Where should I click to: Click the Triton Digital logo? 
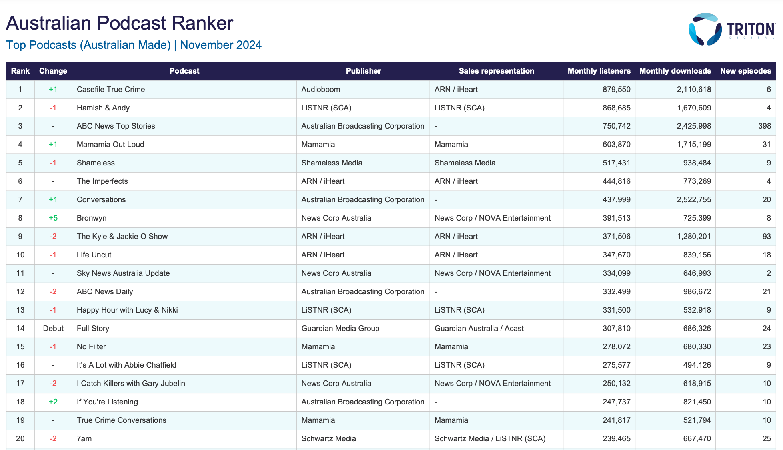coord(732,29)
